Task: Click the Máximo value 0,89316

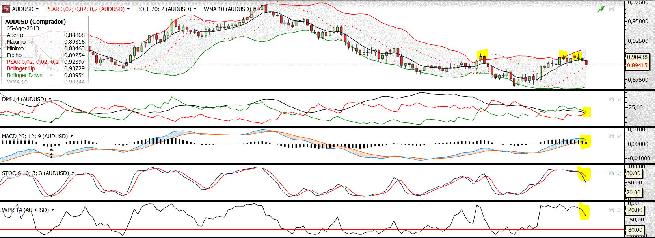Action: pyautogui.click(x=74, y=42)
